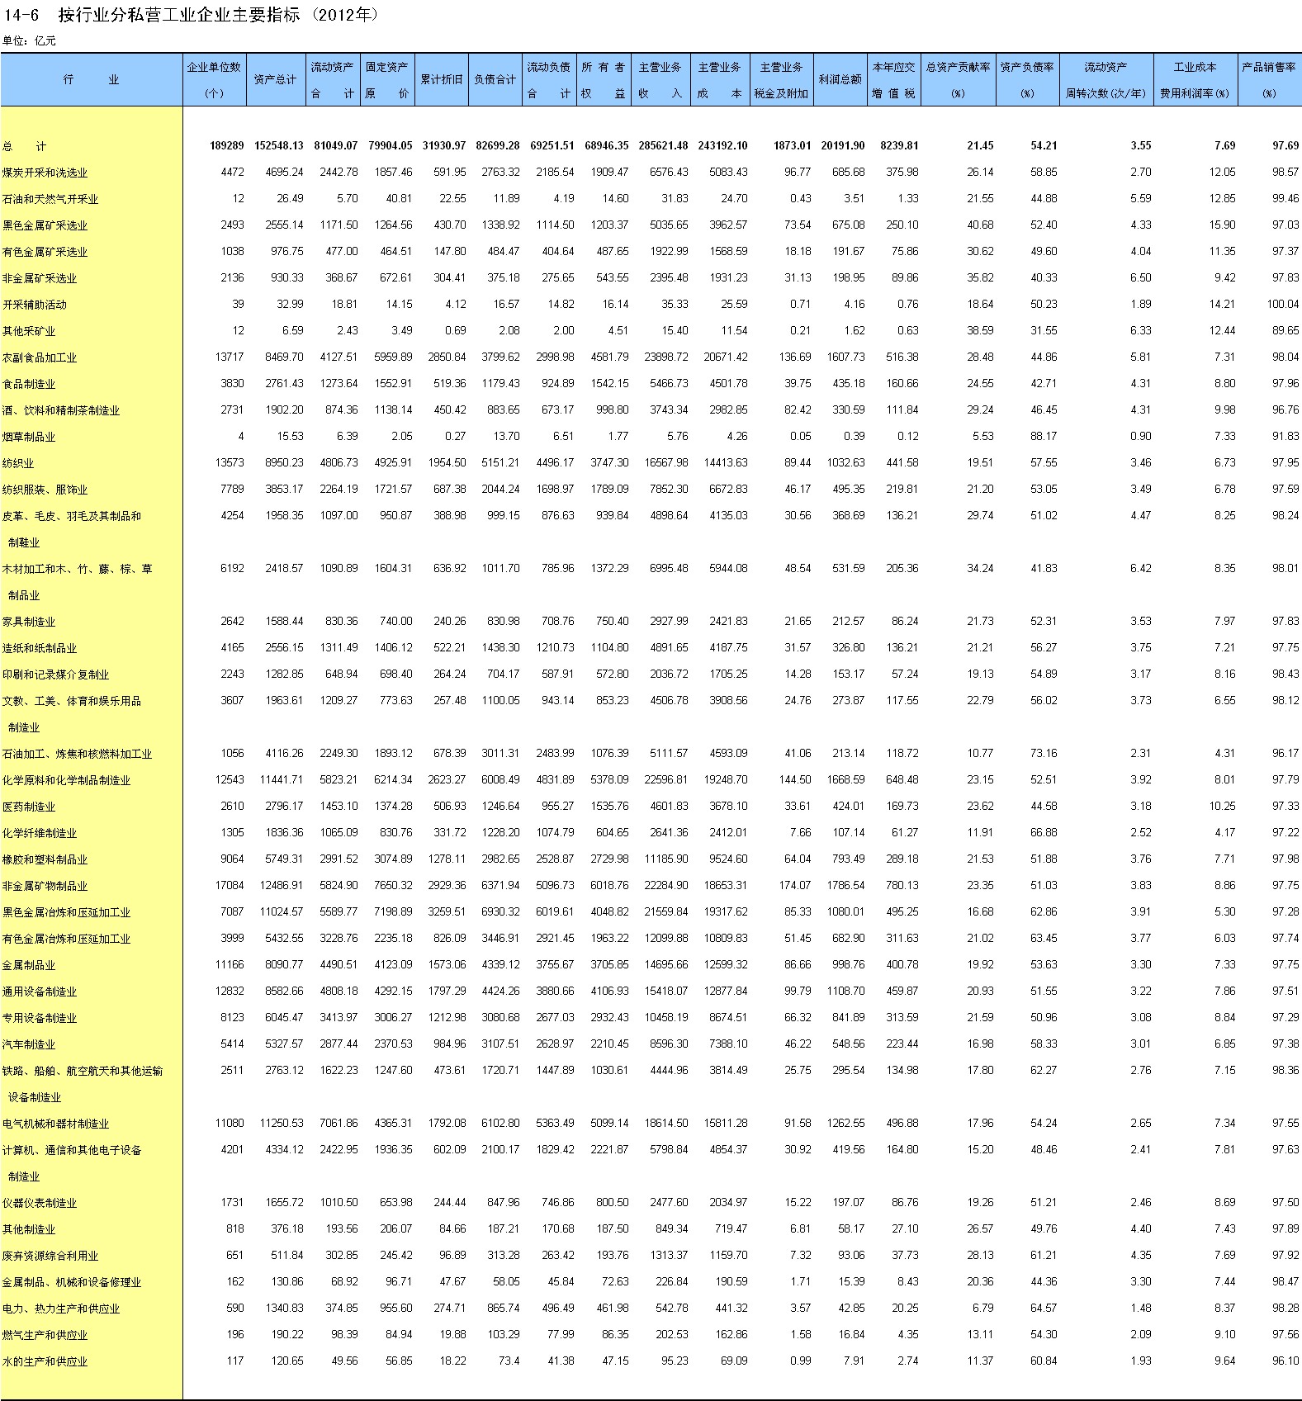
Task: Click the 利润总额 column header
Action: click(x=840, y=79)
